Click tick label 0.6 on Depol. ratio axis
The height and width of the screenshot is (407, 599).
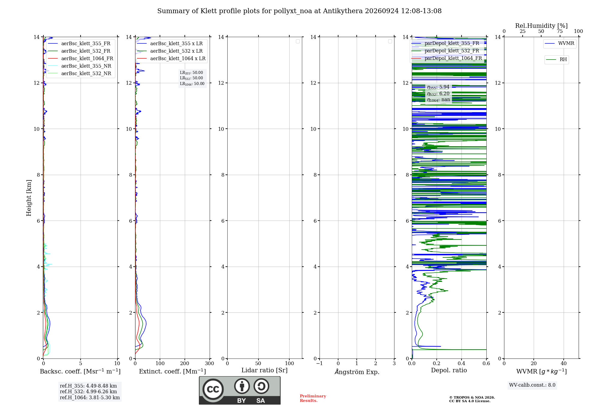pos(486,364)
